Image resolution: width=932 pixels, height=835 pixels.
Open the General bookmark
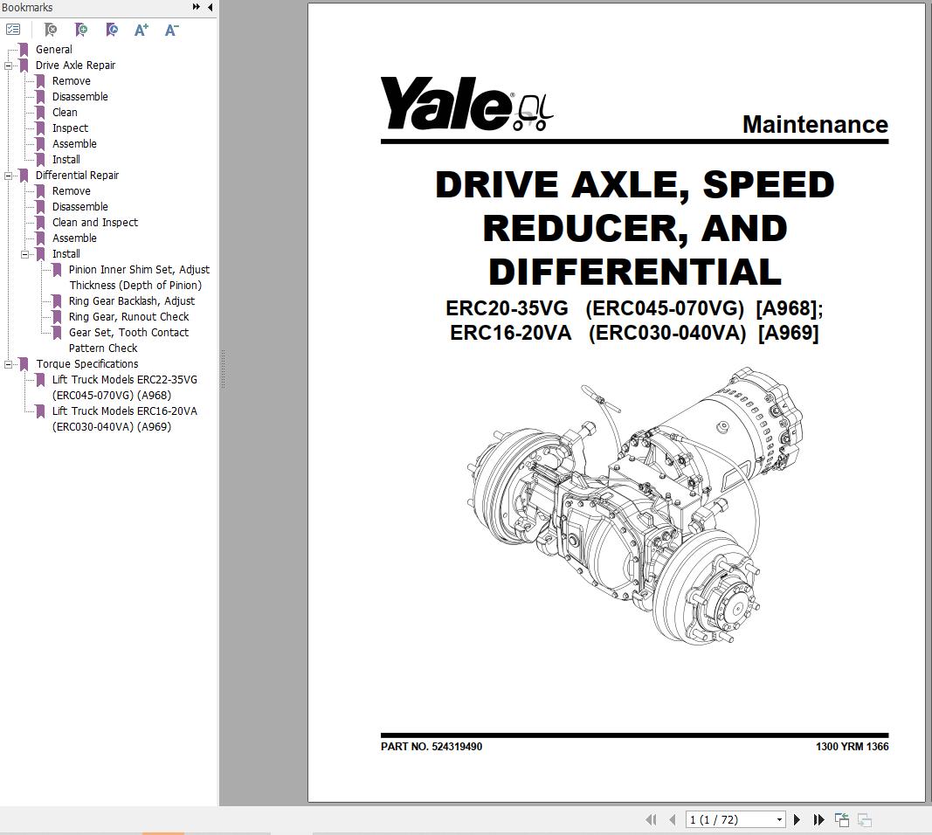tap(53, 49)
